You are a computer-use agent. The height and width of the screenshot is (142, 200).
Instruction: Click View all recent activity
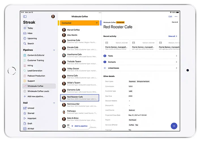(x=173, y=36)
